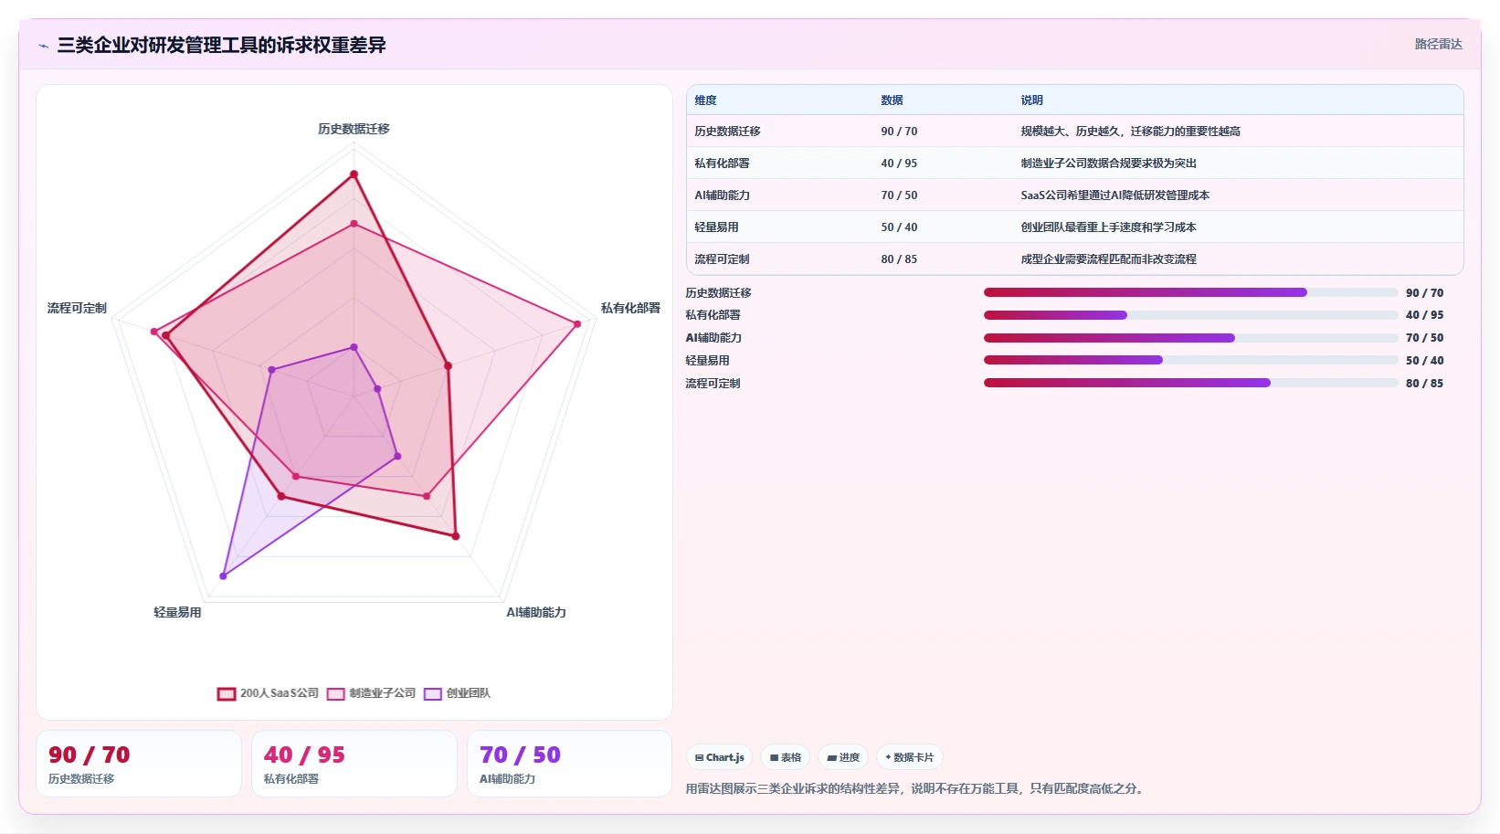This screenshot has height=834, width=1500.
Task: Click the 表格 tag
Action: [786, 757]
